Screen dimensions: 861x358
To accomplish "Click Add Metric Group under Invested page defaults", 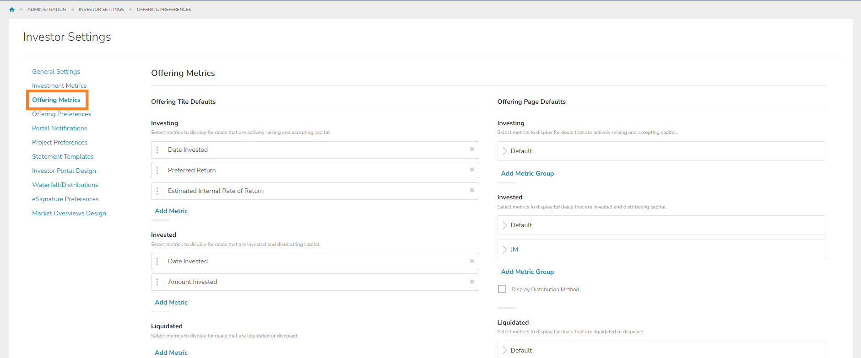I will (x=527, y=272).
